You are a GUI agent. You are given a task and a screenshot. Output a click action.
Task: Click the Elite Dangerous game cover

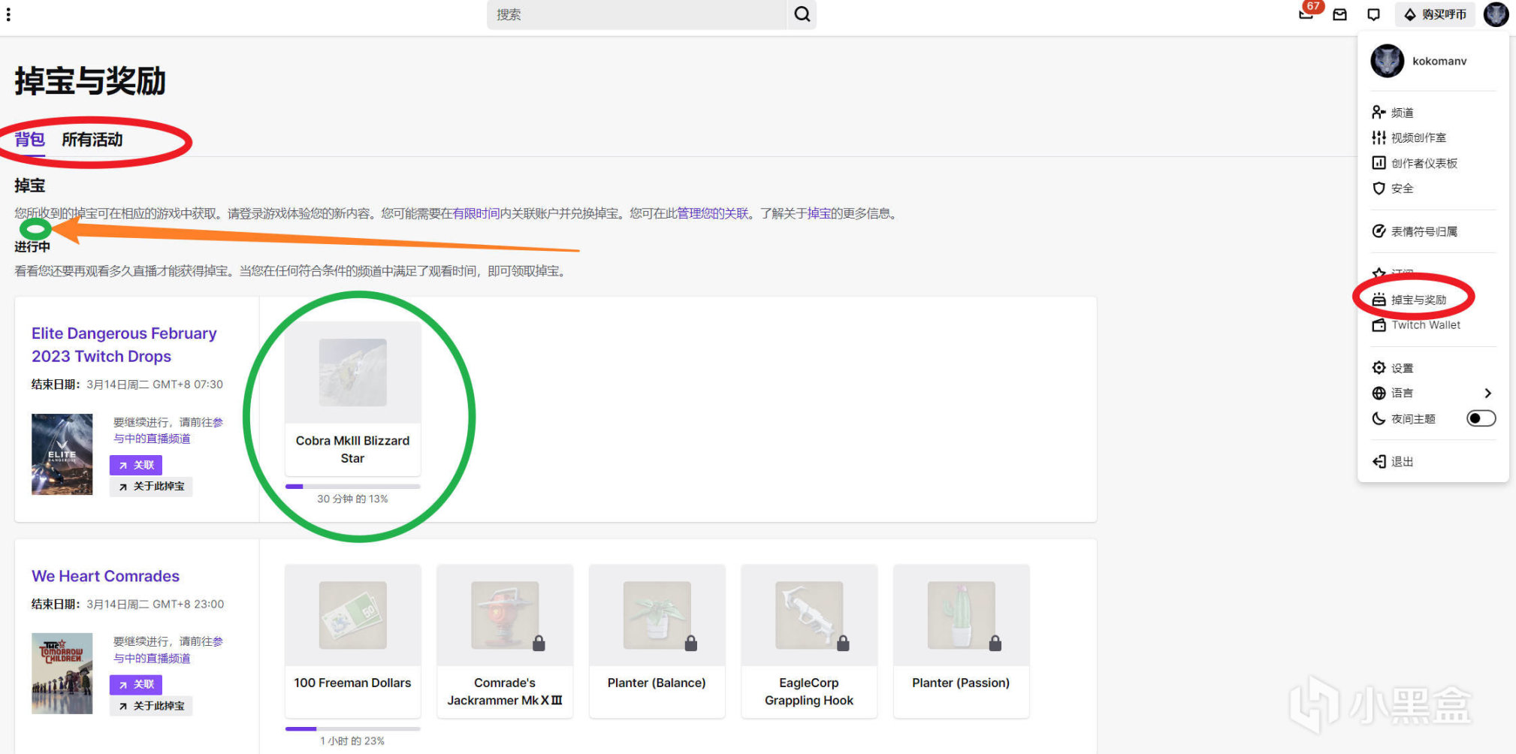click(62, 454)
